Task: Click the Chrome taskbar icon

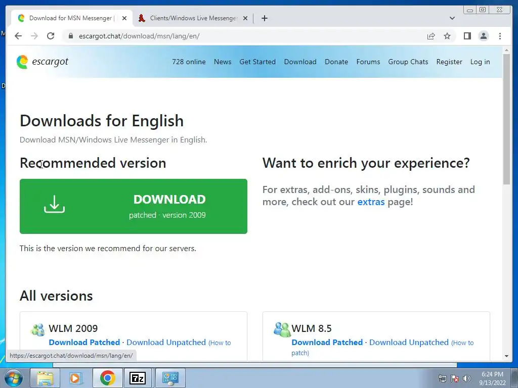Action: [x=107, y=378]
